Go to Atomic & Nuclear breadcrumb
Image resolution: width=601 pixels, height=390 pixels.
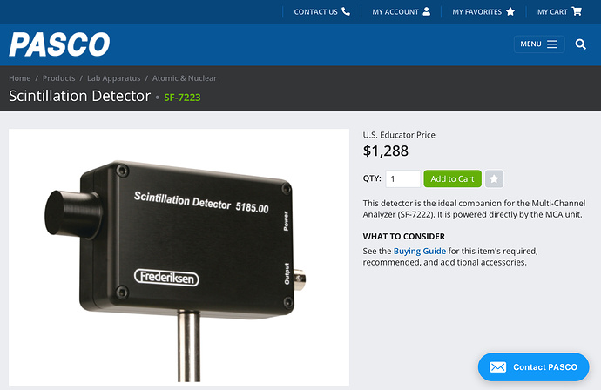tap(185, 78)
